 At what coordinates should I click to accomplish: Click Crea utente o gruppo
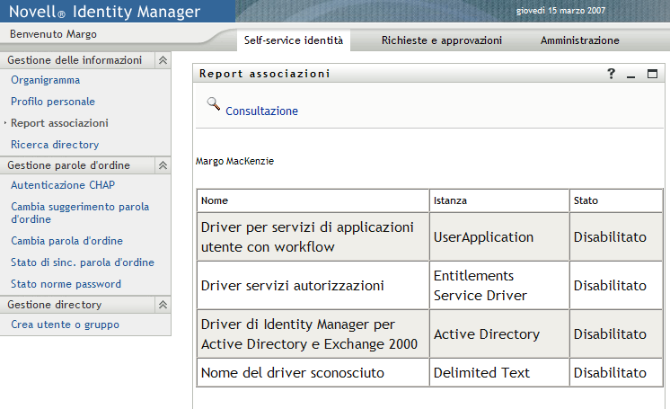pos(65,325)
